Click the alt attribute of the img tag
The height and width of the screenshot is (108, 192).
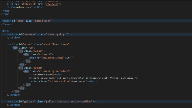pyautogui.click(x=69, y=58)
